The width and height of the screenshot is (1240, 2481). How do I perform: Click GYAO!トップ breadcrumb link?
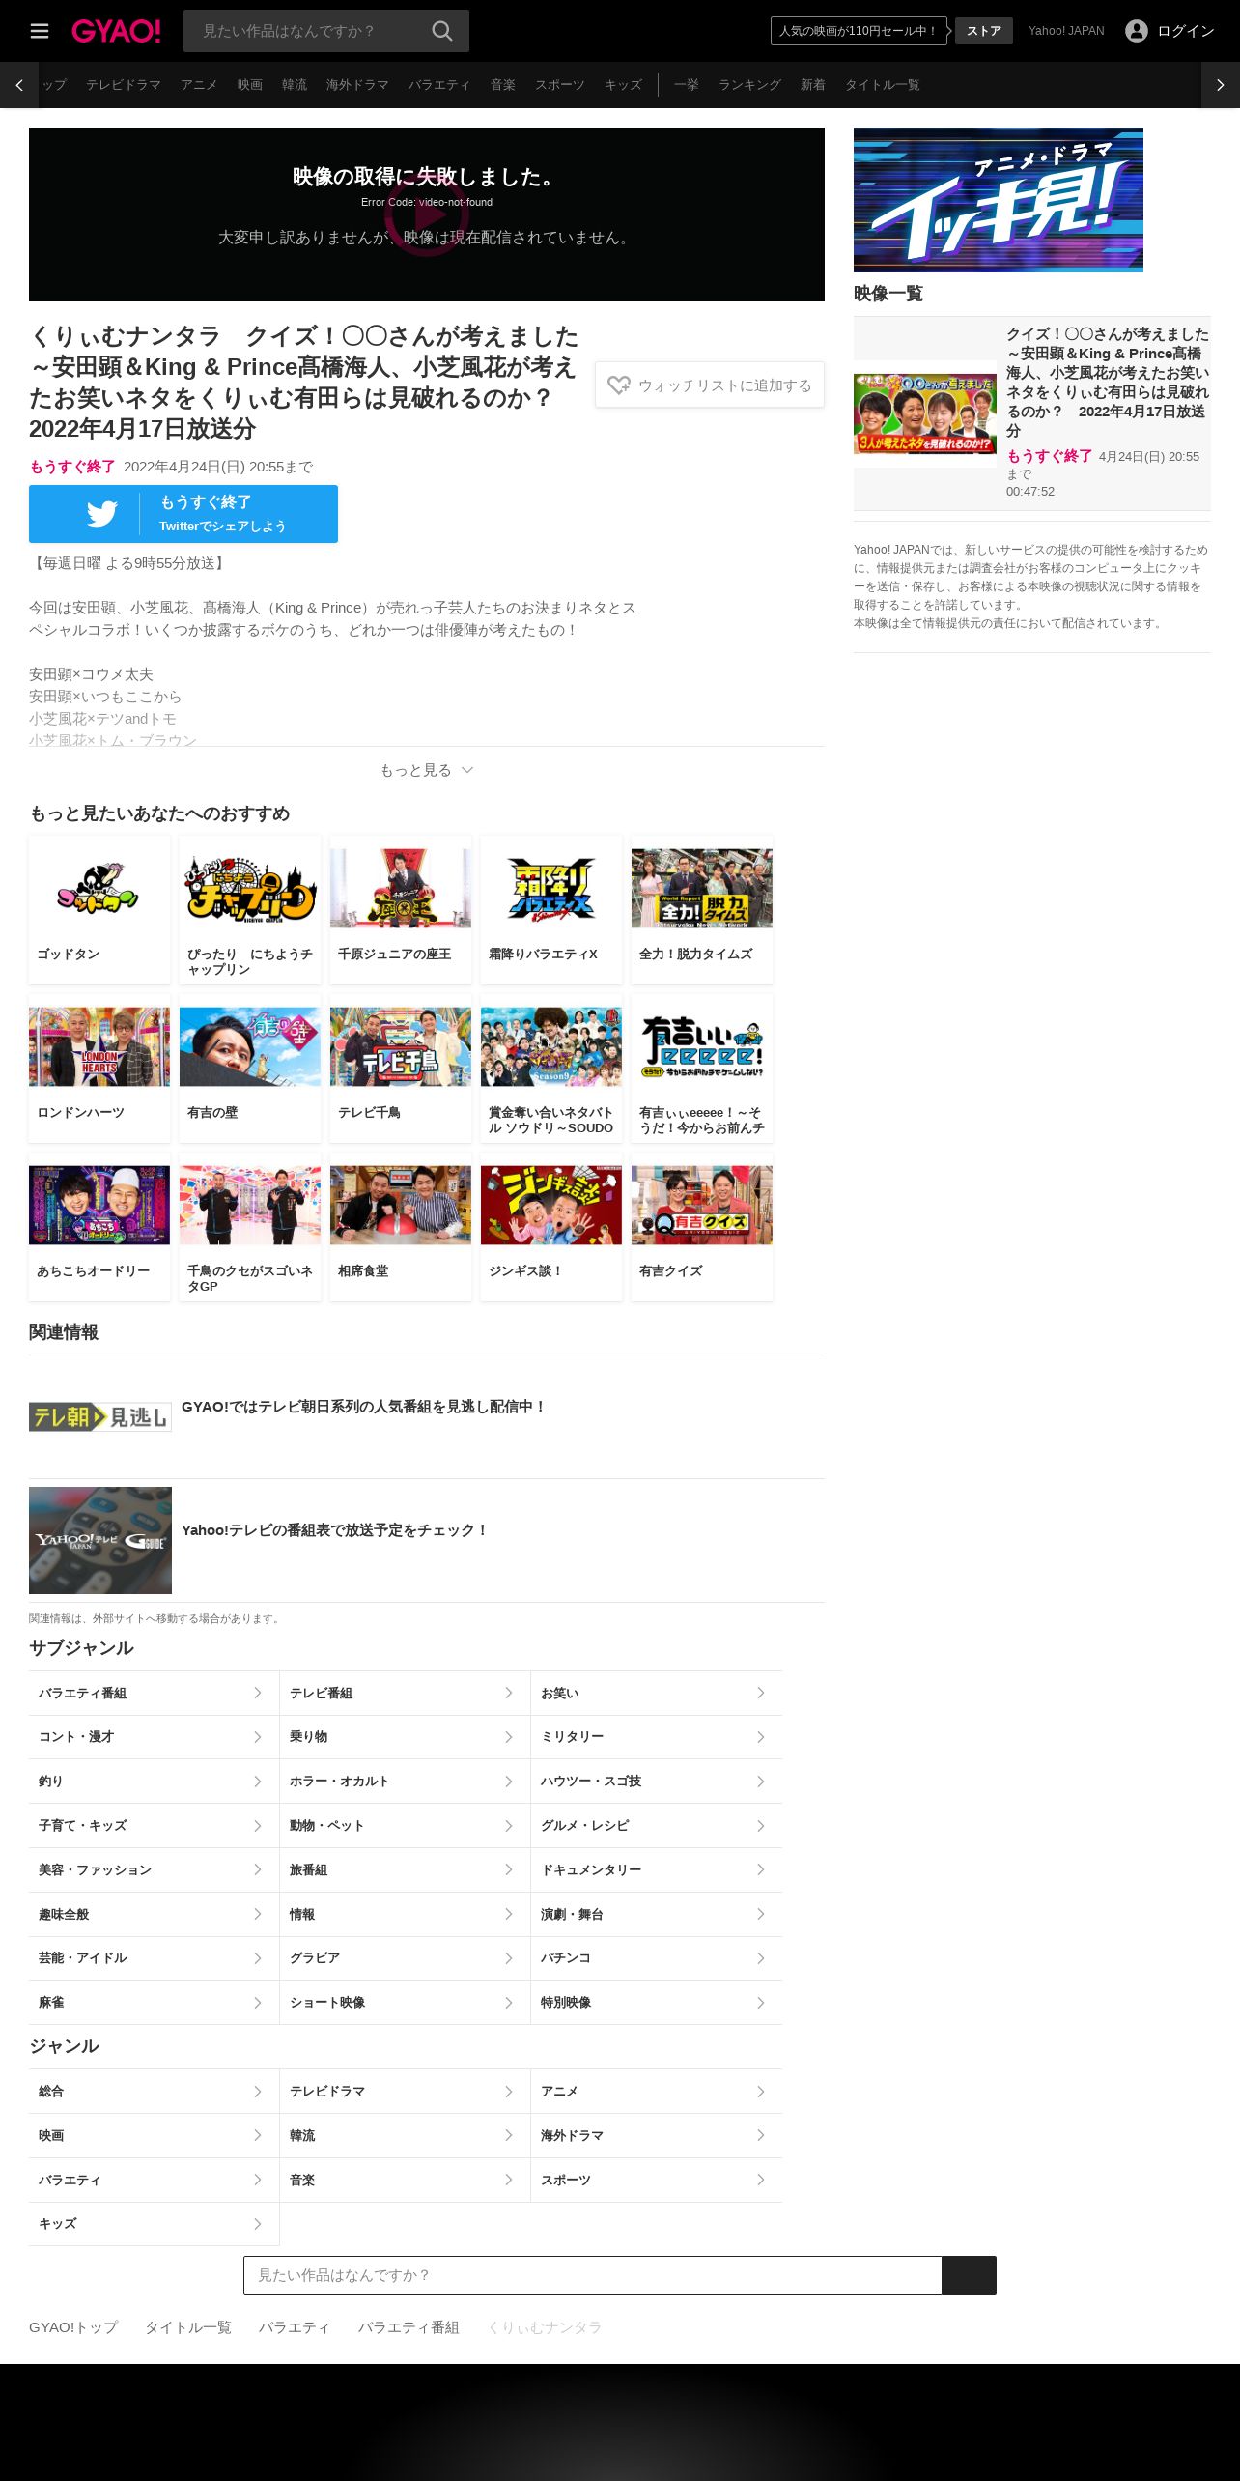[73, 2327]
